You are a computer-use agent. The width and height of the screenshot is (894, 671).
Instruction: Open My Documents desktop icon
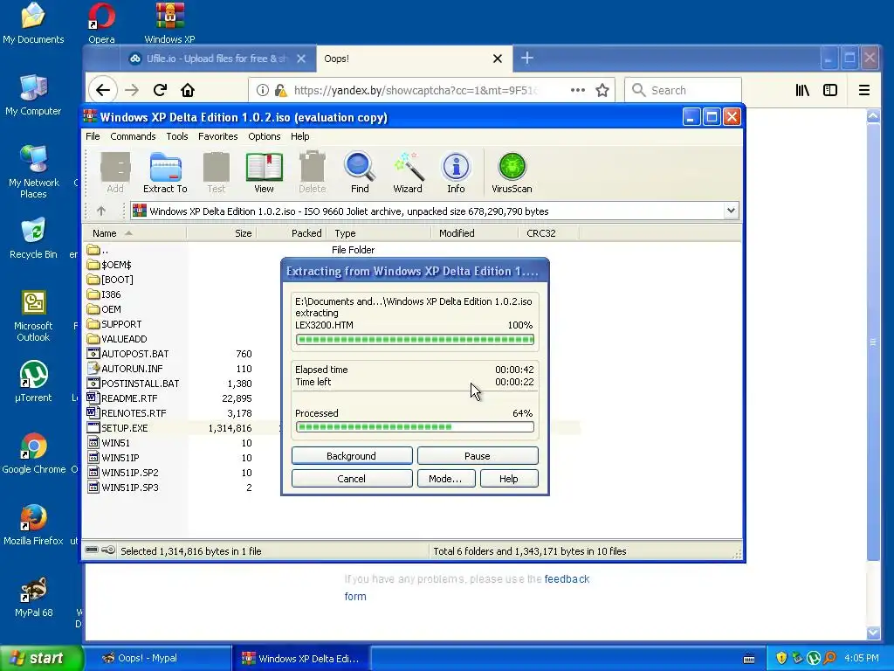[33, 23]
